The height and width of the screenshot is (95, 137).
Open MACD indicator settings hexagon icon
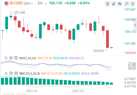point(11,73)
